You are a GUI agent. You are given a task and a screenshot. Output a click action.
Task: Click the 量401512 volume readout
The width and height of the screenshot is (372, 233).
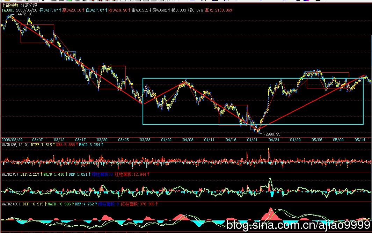pyautogui.click(x=140, y=10)
